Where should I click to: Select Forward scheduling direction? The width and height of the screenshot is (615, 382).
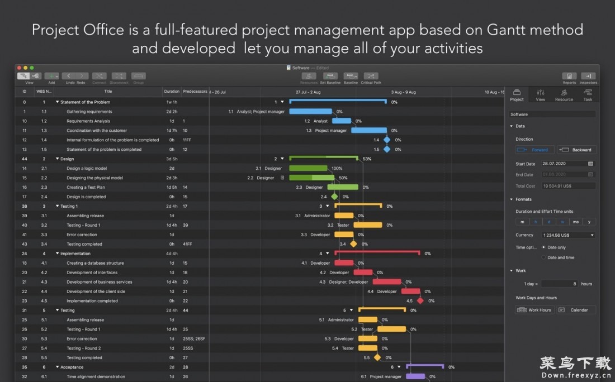point(534,150)
